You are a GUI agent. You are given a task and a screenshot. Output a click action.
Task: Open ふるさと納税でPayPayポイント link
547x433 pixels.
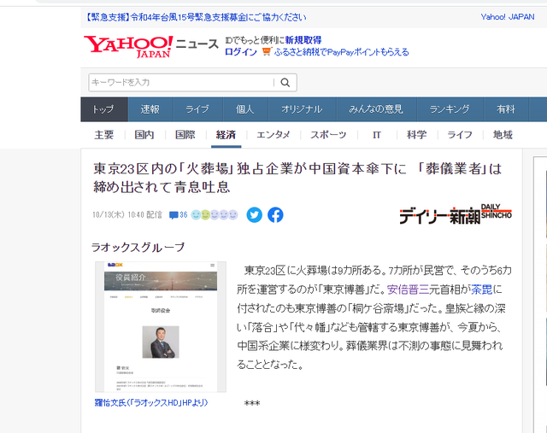click(x=342, y=52)
